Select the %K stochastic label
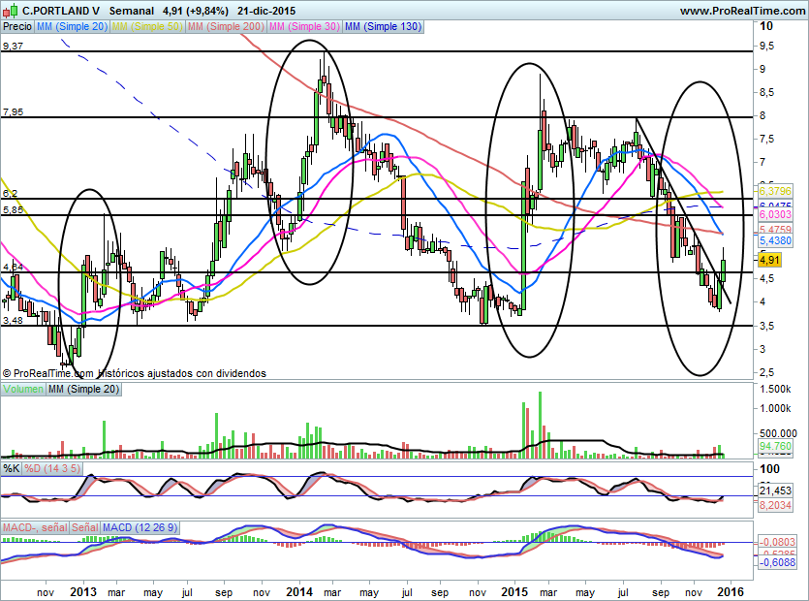 click(12, 469)
